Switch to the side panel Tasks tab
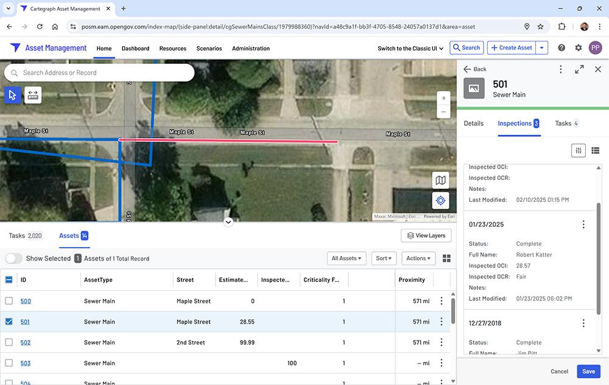The height and width of the screenshot is (385, 609). 566,123
